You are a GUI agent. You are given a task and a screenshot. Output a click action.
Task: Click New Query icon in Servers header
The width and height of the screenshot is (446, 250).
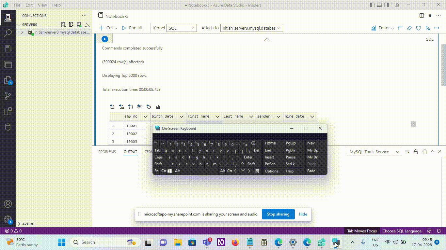pyautogui.click(x=71, y=25)
